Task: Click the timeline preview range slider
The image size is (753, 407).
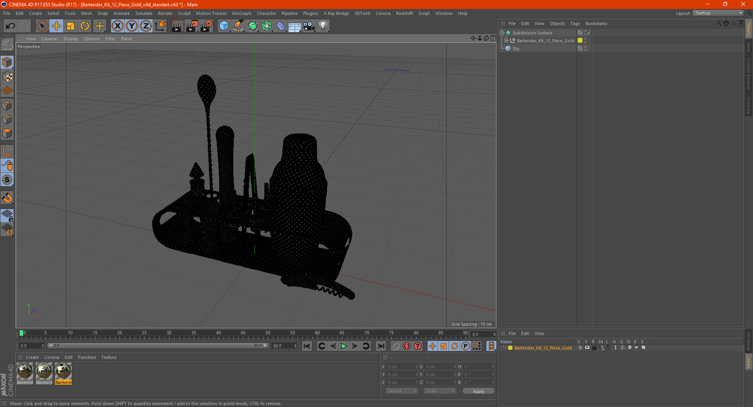Action: tap(158, 346)
